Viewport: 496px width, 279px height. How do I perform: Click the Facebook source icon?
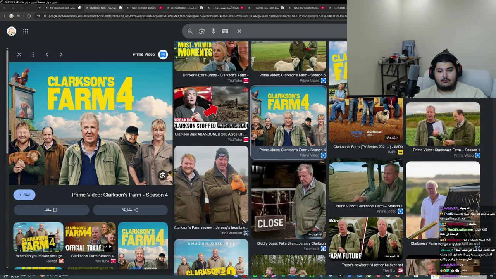tap(323, 249)
